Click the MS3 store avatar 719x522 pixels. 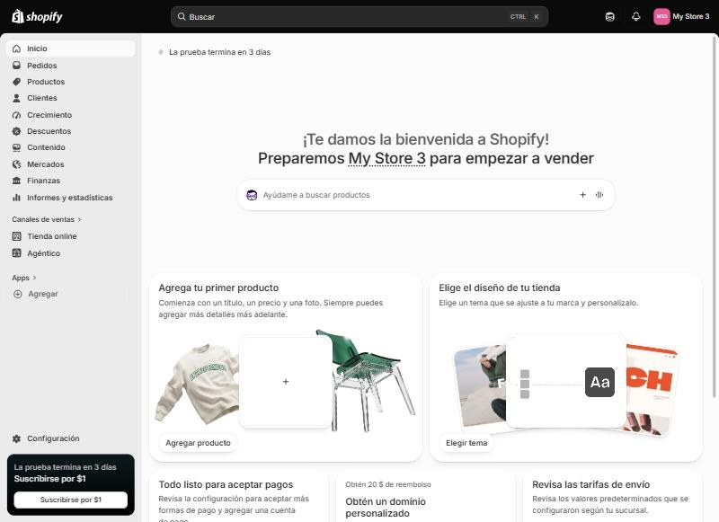click(x=661, y=16)
